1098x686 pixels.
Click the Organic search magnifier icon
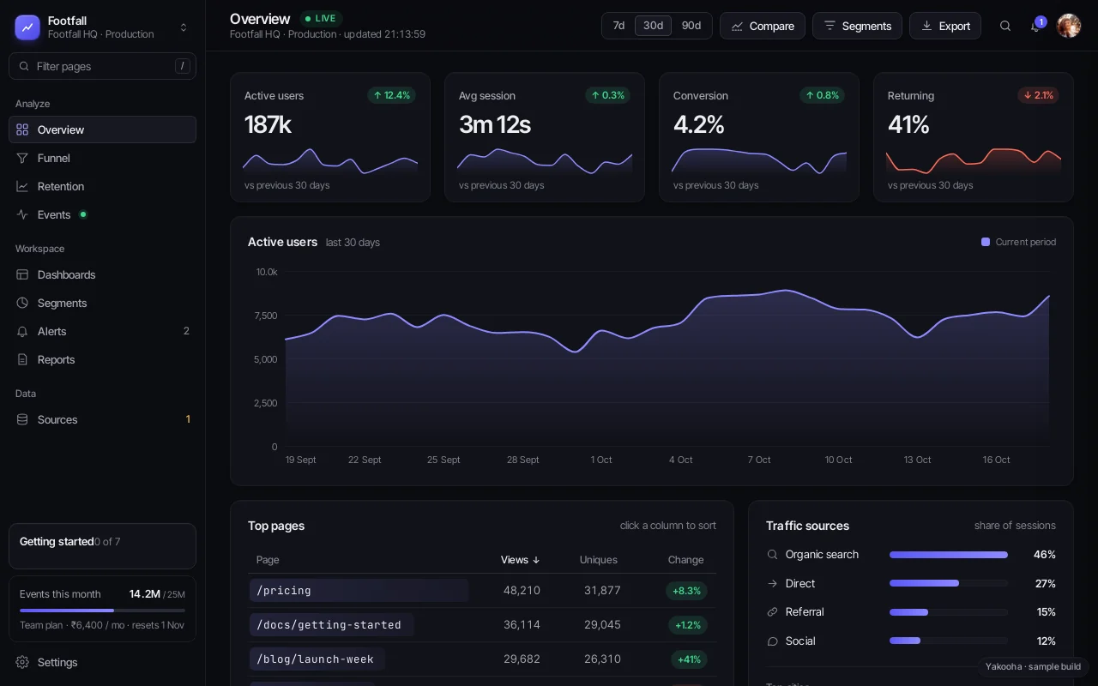pos(772,555)
